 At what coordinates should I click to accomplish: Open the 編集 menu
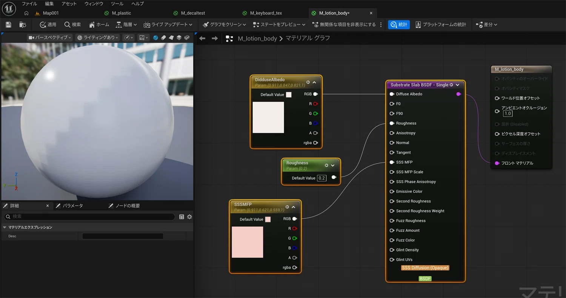click(x=49, y=4)
